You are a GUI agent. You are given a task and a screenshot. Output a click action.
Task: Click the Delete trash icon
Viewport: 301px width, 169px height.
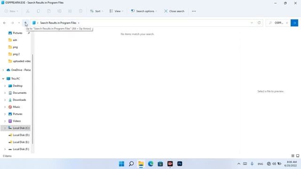tap(80, 11)
